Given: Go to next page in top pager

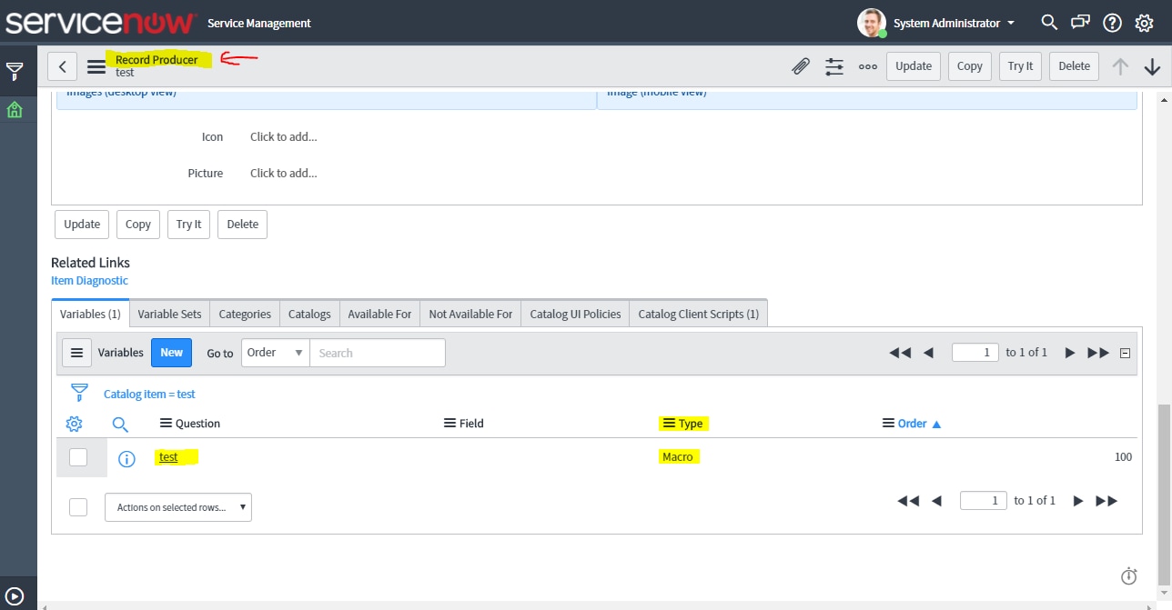Looking at the screenshot, I should pos(1070,353).
